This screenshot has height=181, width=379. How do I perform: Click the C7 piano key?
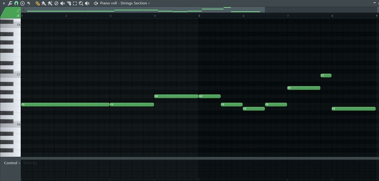point(10,75)
